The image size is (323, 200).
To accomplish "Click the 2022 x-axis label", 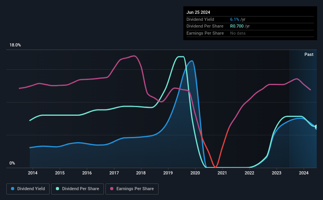I will coord(249,173).
